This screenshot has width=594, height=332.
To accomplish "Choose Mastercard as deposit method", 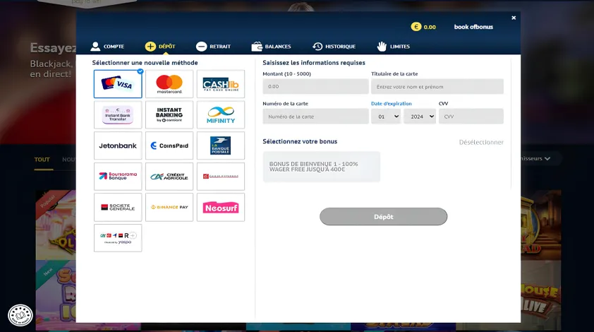I will pos(169,84).
